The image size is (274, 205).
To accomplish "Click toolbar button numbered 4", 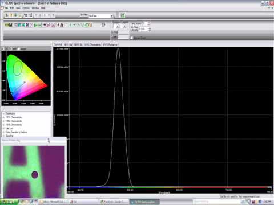I will [49, 15].
